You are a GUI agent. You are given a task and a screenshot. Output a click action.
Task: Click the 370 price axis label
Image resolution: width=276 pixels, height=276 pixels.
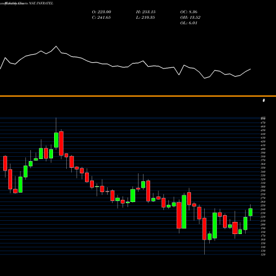pyautogui.click(x=263, y=160)
